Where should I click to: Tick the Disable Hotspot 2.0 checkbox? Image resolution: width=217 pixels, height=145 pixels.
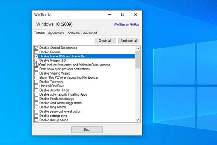[36, 61]
